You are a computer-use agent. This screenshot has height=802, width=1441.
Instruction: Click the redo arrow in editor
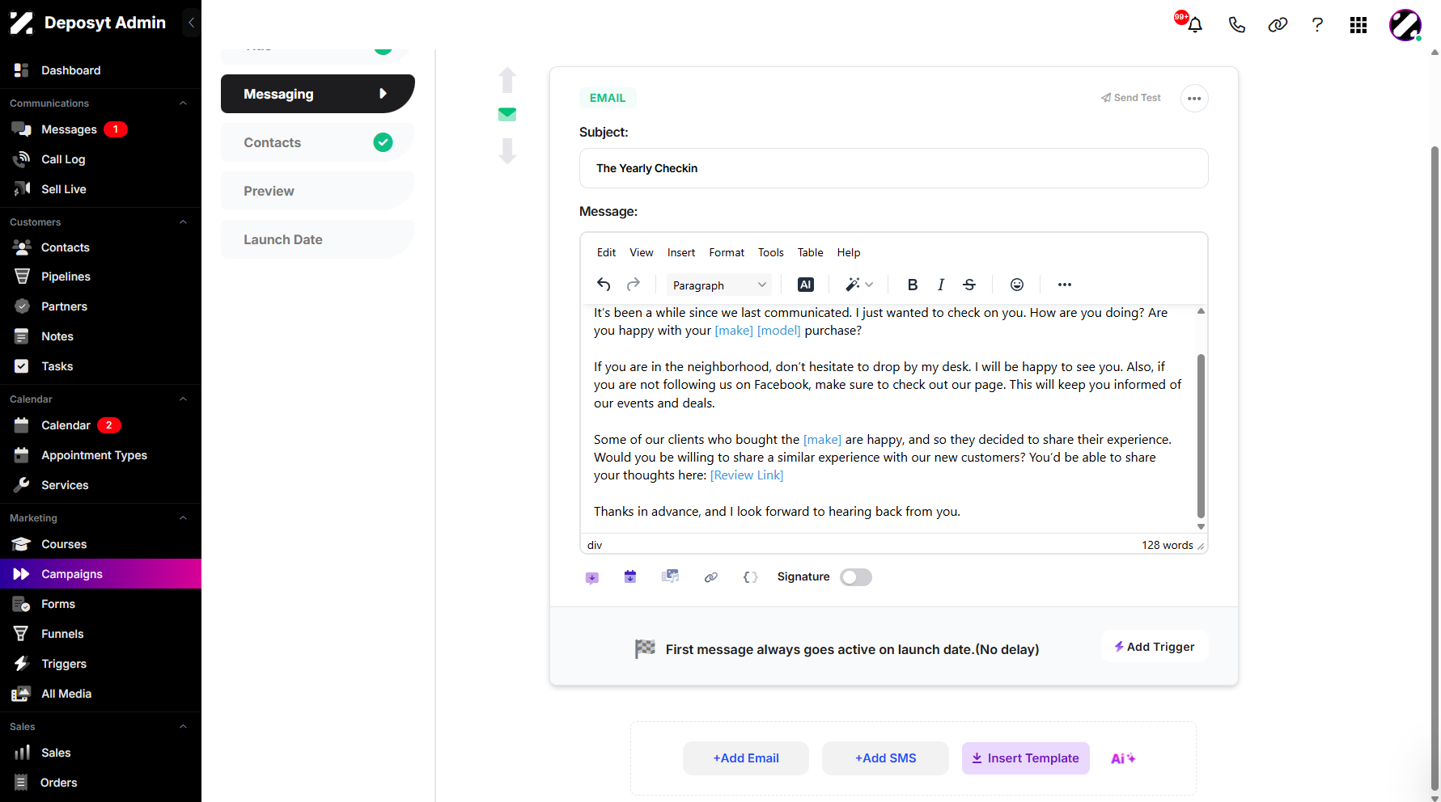pyautogui.click(x=634, y=285)
